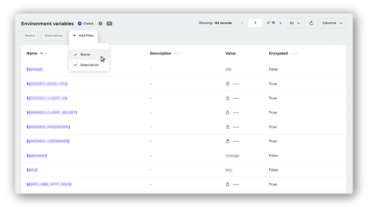The width and height of the screenshot is (368, 207).
Task: Click the Value column header
Action: click(230, 53)
